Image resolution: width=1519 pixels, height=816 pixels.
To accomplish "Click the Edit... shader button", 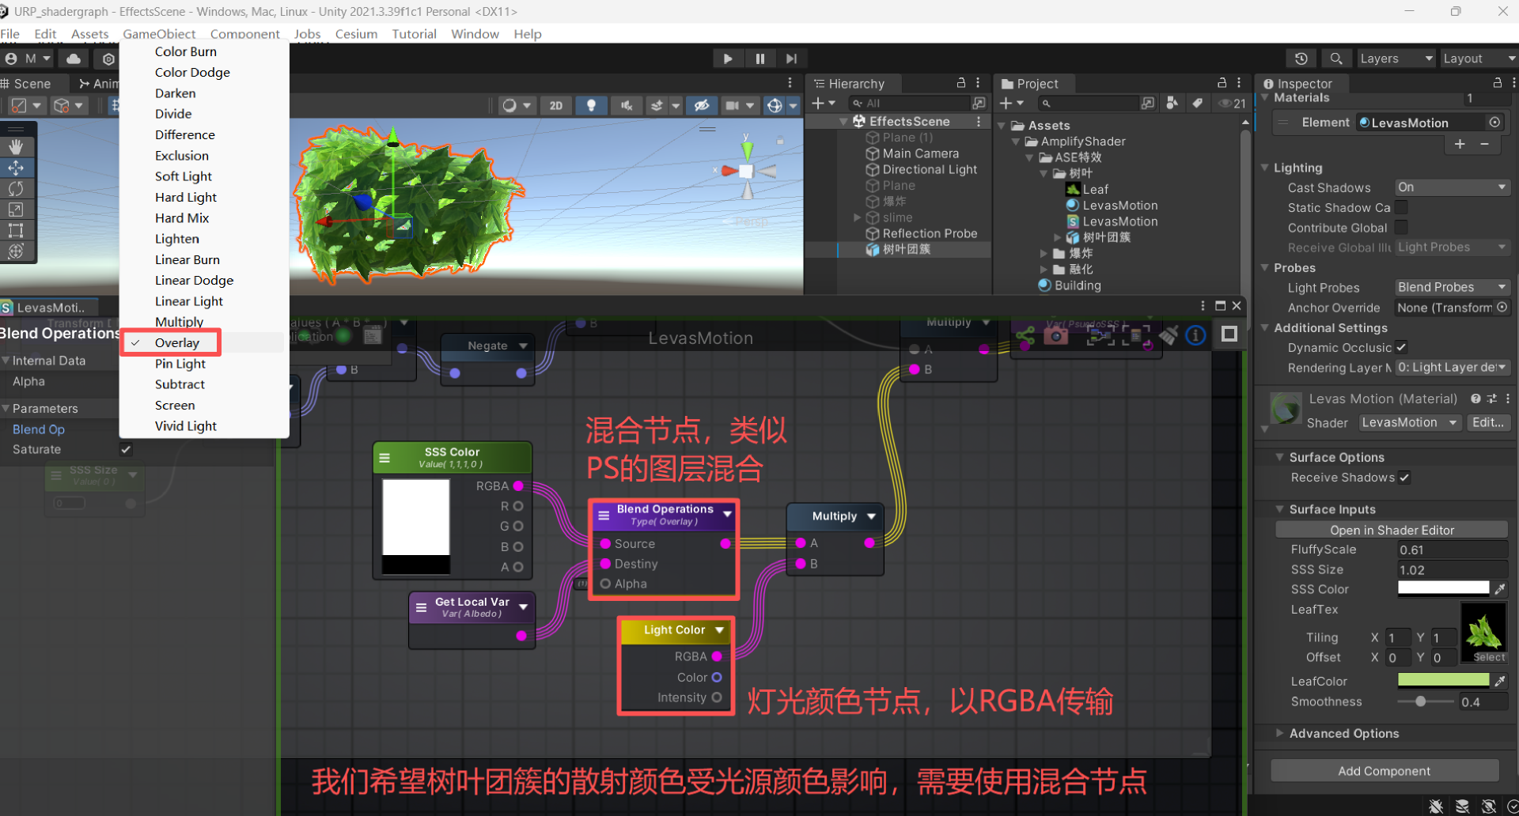I will pyautogui.click(x=1488, y=422).
